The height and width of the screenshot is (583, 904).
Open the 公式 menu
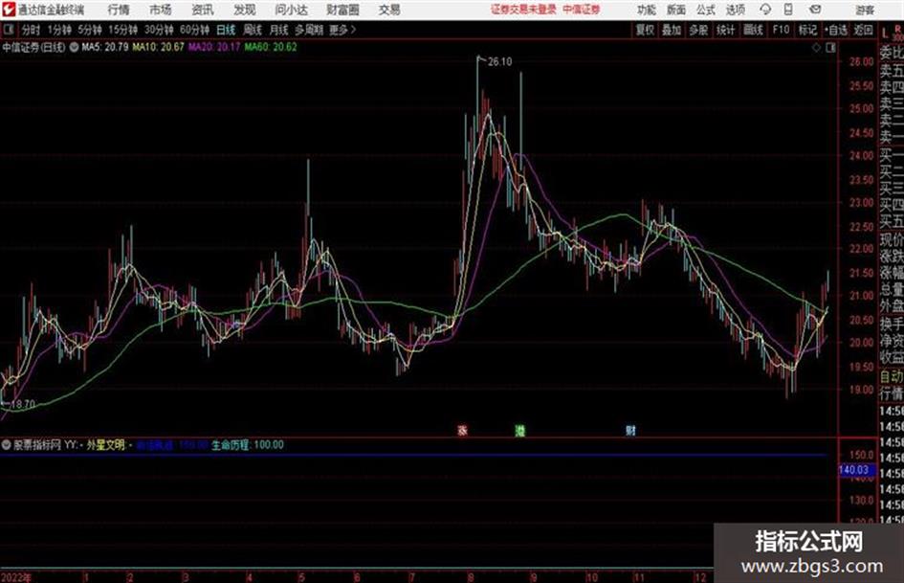coord(706,10)
